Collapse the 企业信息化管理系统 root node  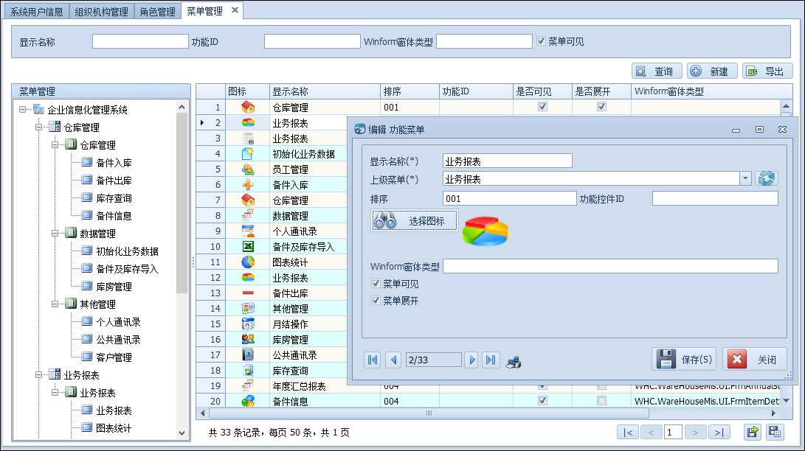point(22,109)
